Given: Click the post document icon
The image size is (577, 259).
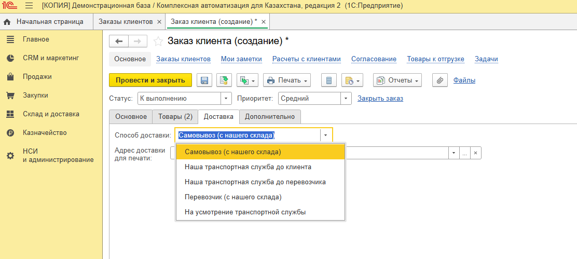Looking at the screenshot, I should click(224, 80).
